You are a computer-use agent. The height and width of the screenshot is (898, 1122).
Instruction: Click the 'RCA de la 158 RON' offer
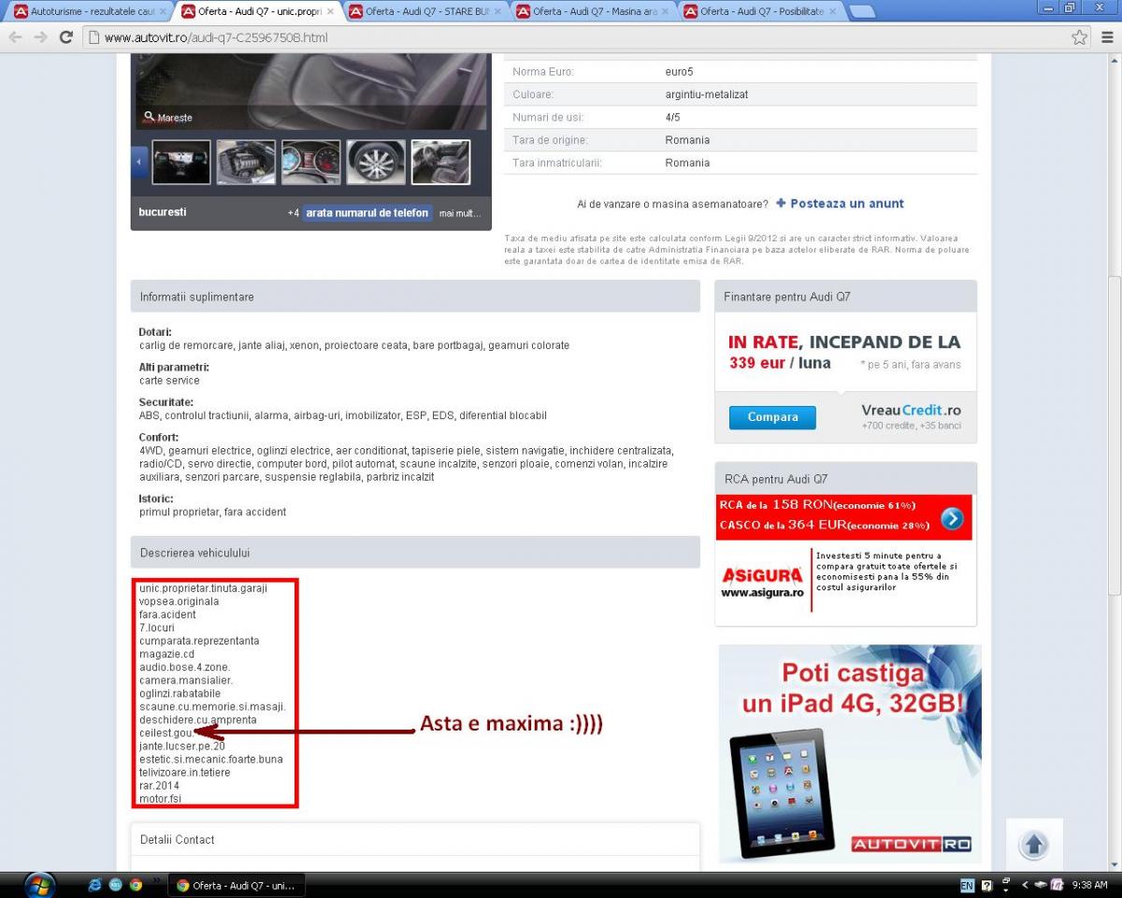(817, 505)
